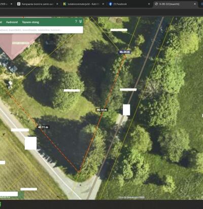The image size is (203, 209).
Task: Close the Kampaania browser tab
Action: (x=57, y=4)
